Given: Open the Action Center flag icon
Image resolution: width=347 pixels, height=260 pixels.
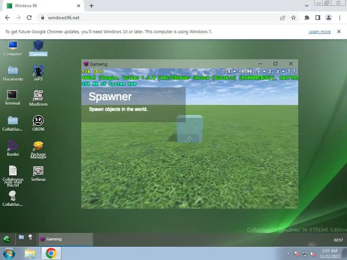Looking at the screenshot, I should pos(297,254).
